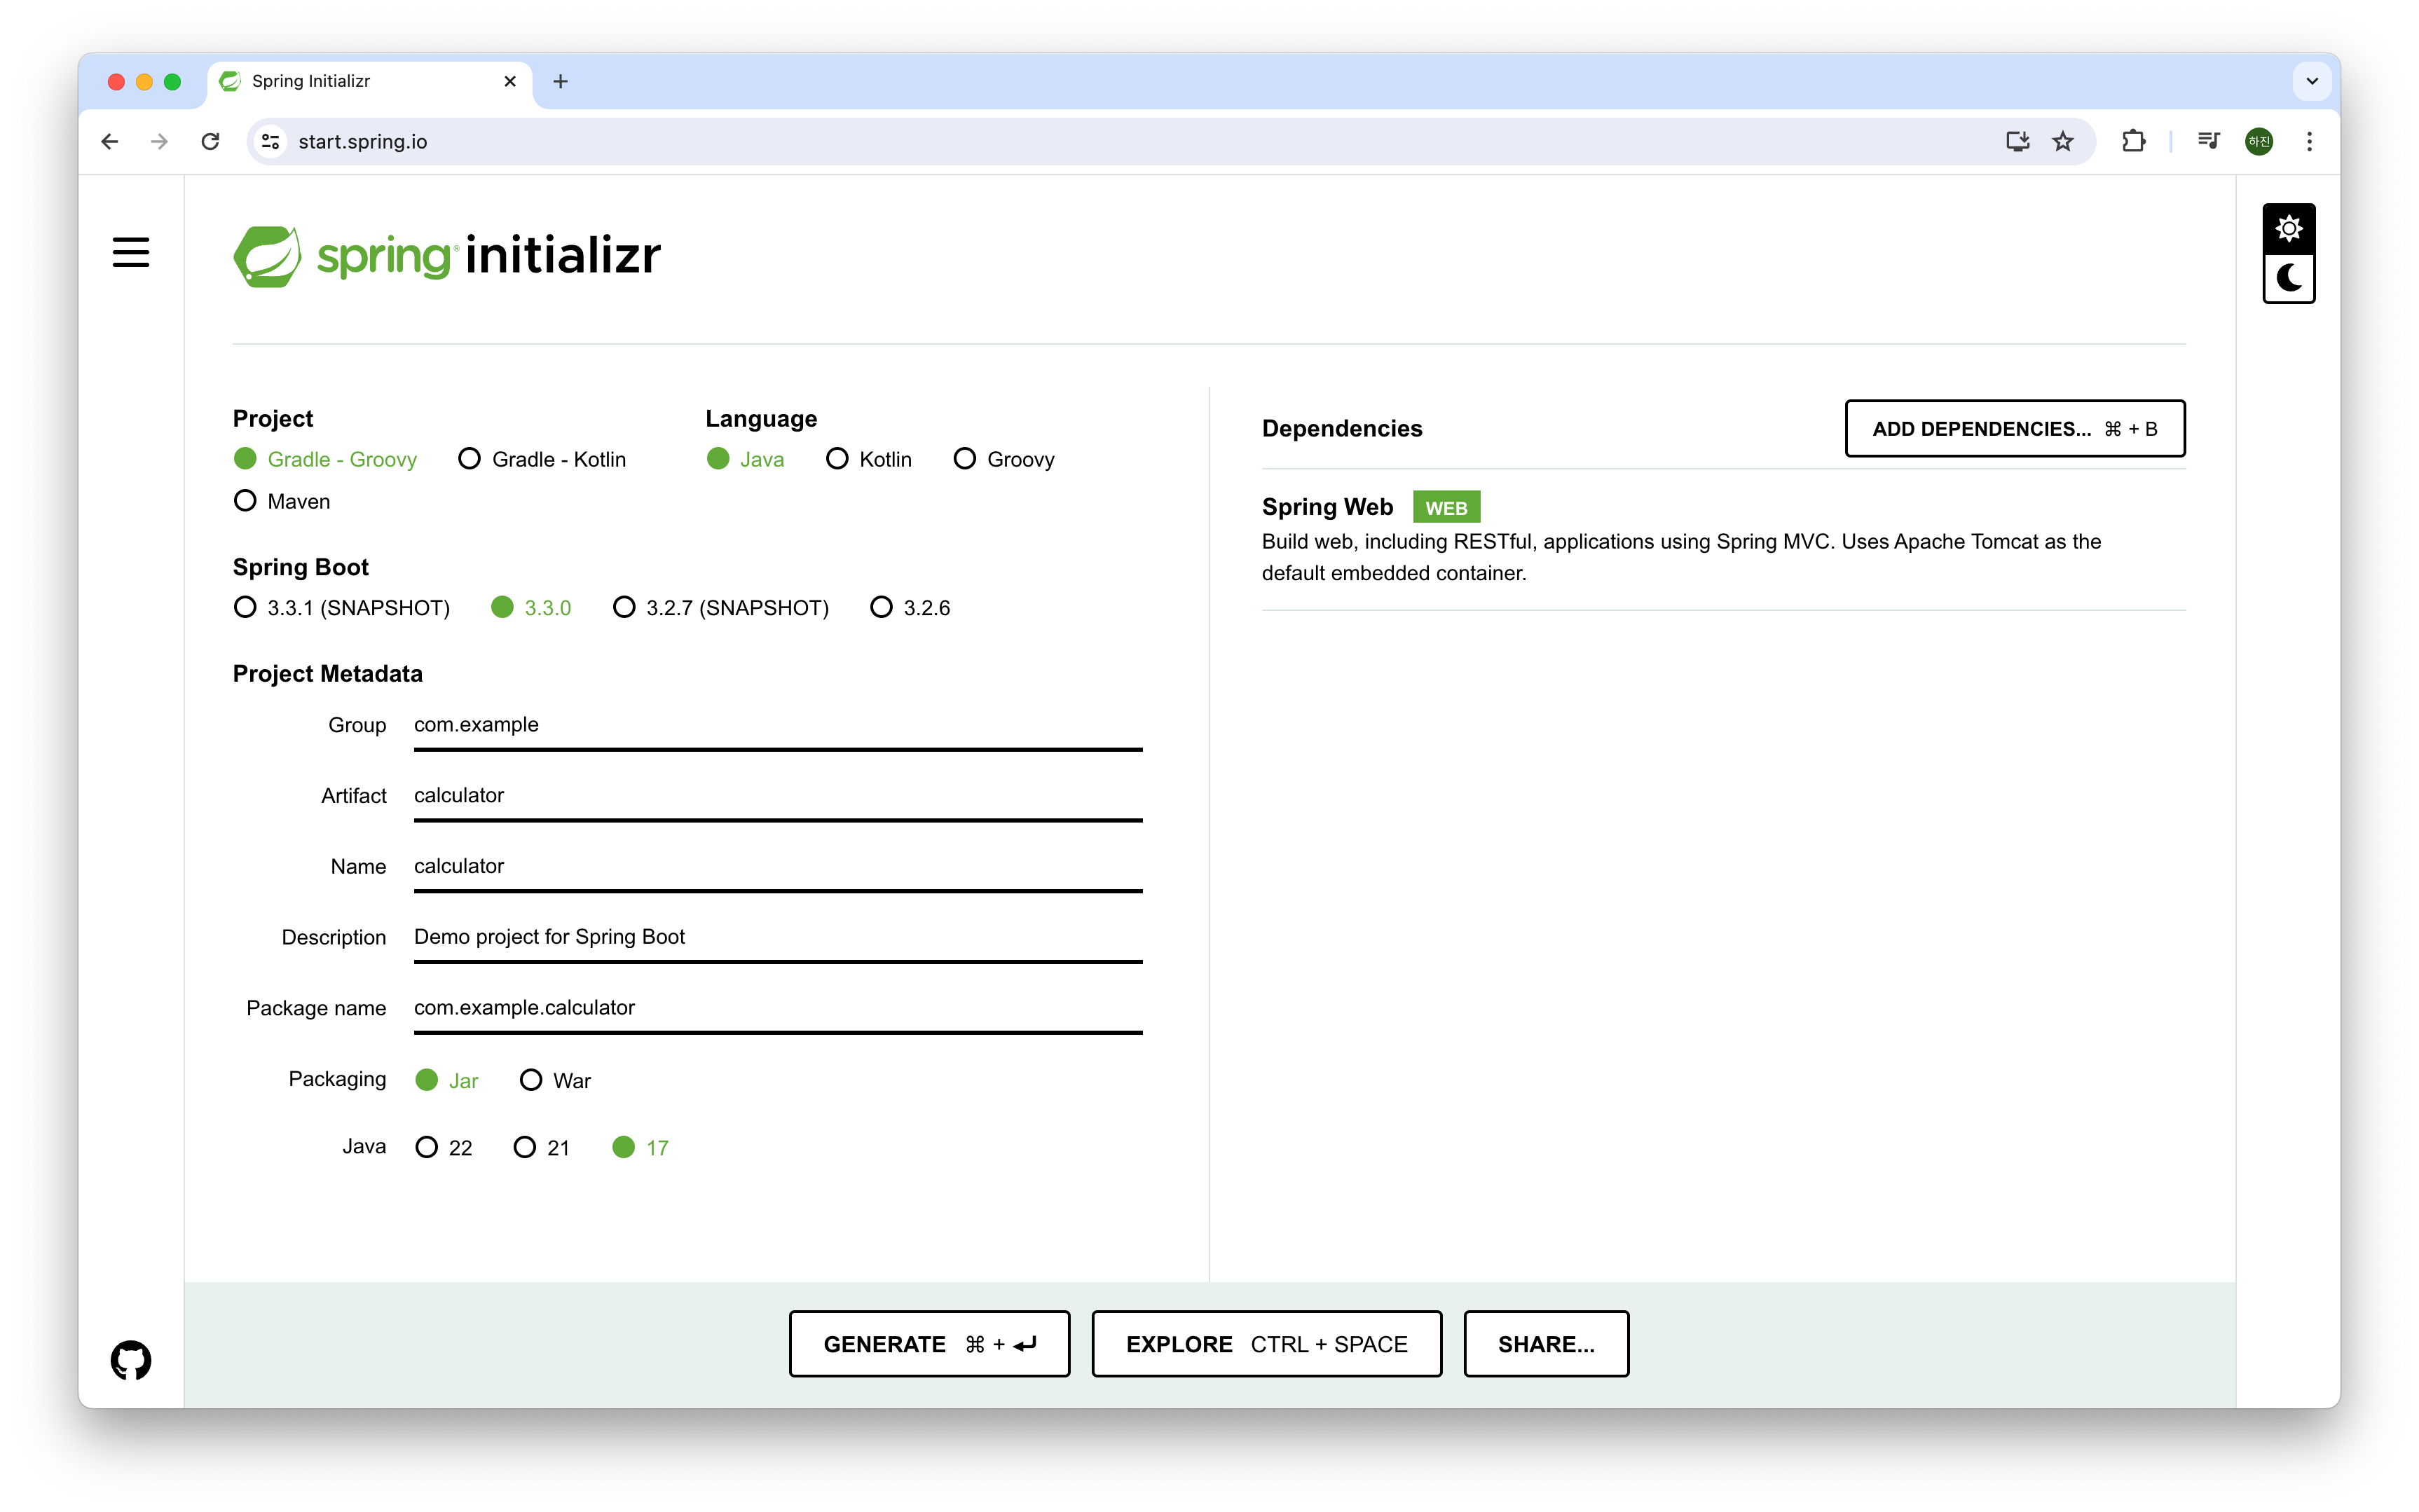Open a new browser tab
Viewport: 2419px width, 1512px height.
click(x=560, y=81)
